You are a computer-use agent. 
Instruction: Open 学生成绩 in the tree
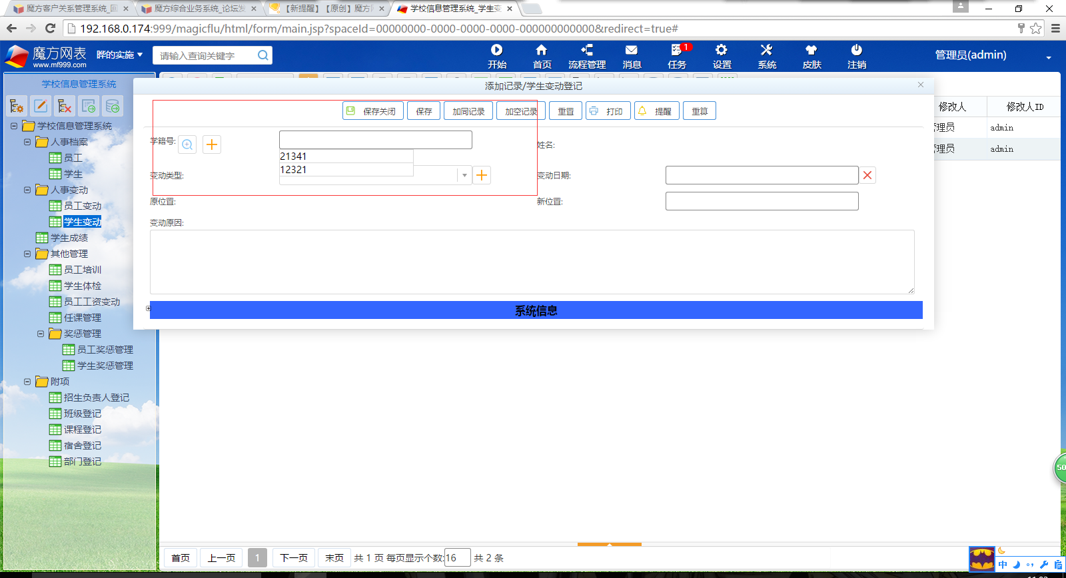(x=69, y=238)
